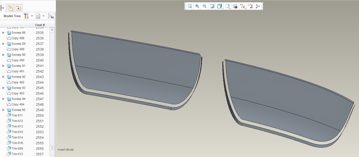Expand the Sweep 95 feature node

point(3,110)
